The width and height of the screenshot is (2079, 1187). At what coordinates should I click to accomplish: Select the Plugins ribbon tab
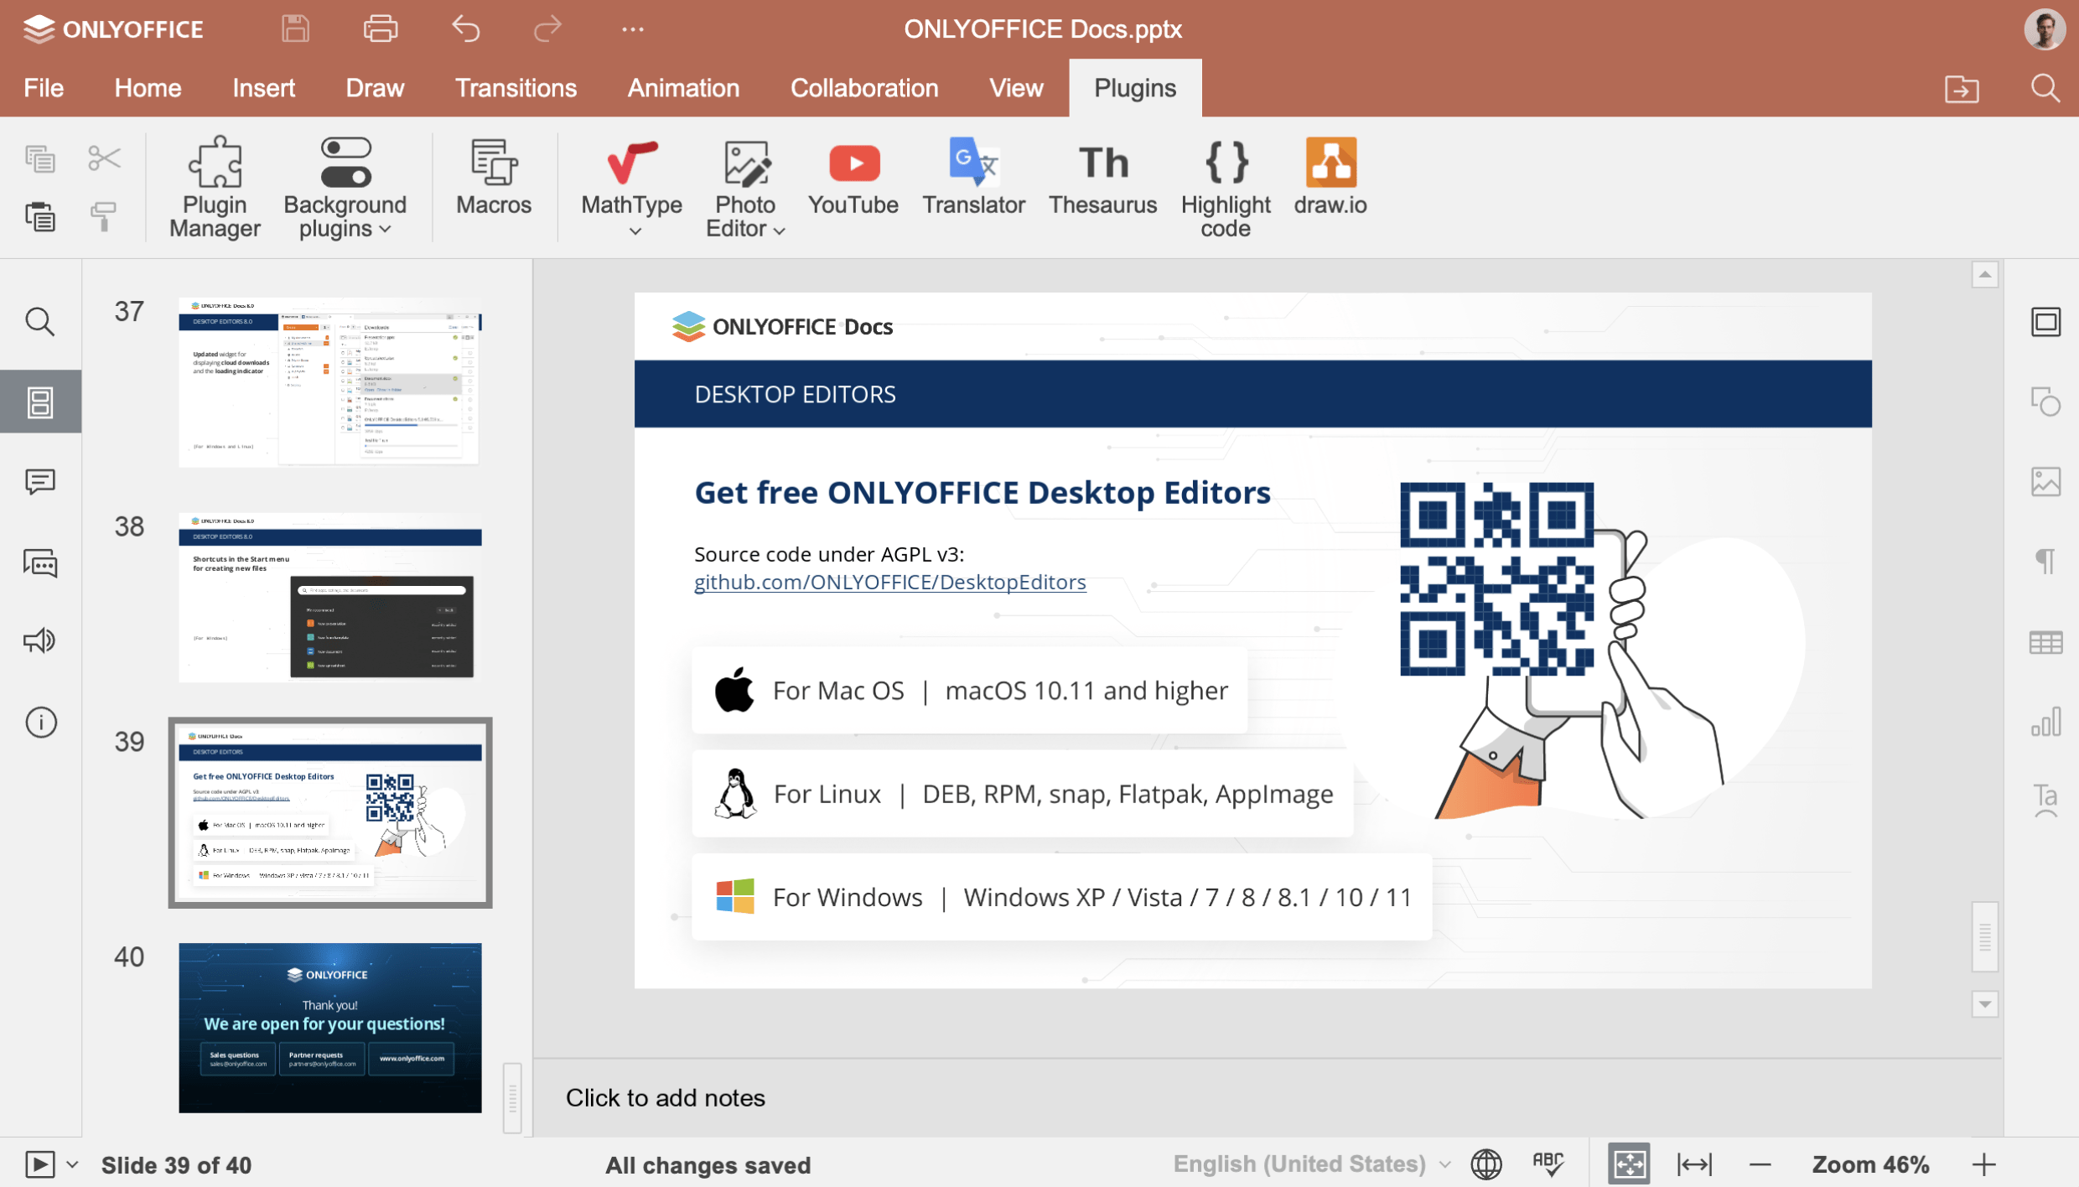(1135, 89)
